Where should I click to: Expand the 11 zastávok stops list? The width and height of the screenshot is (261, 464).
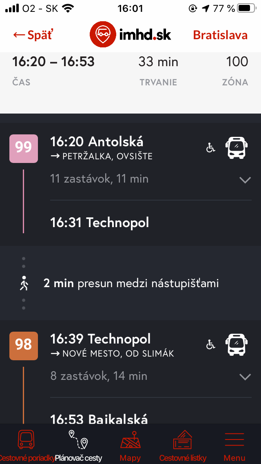point(245,180)
